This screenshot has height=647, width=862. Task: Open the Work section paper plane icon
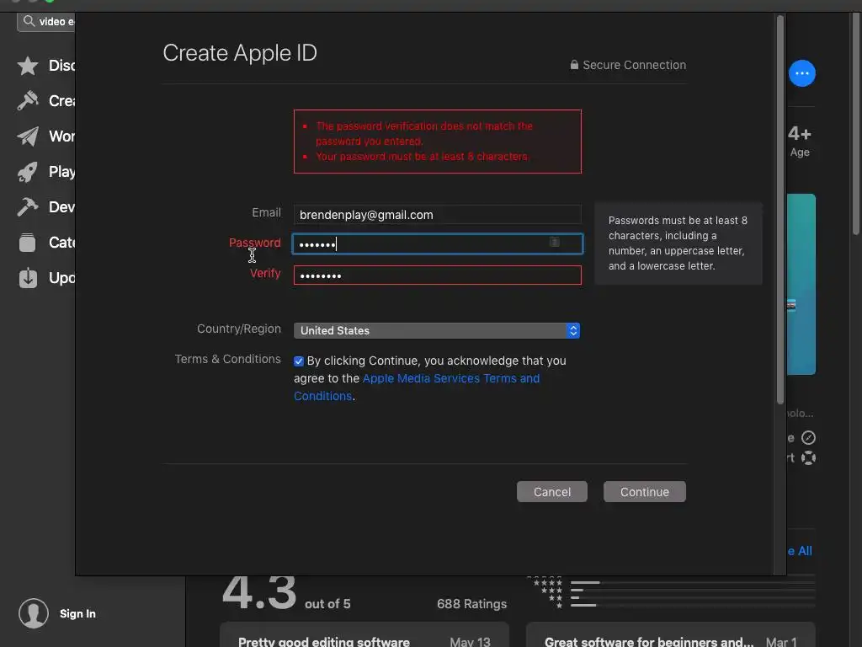[x=28, y=136]
